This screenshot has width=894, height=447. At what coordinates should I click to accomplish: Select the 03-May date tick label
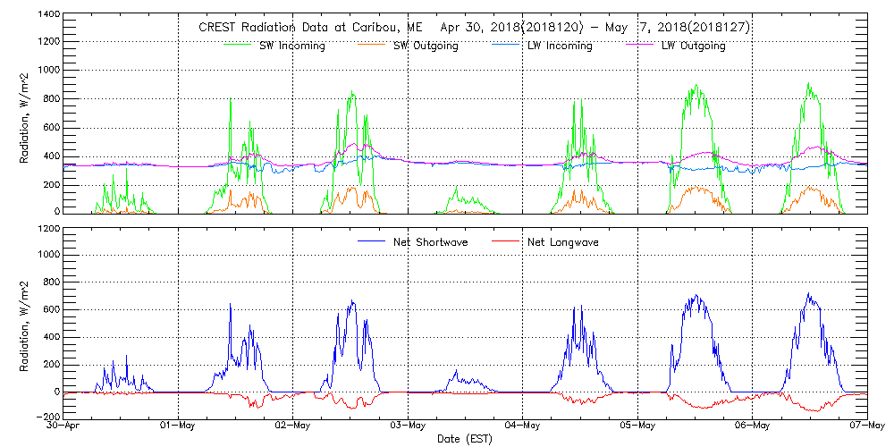[408, 426]
